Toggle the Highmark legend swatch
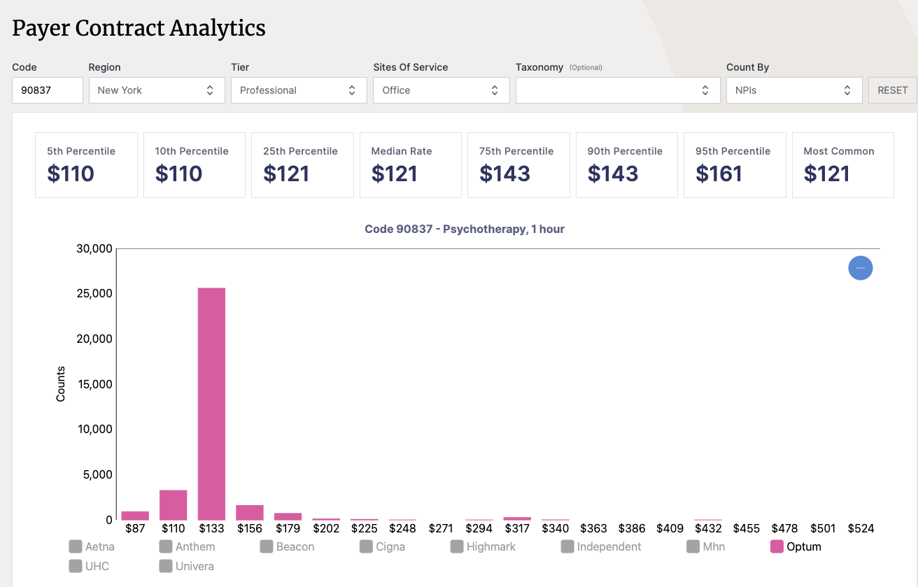This screenshot has height=587, width=918. coord(457,546)
